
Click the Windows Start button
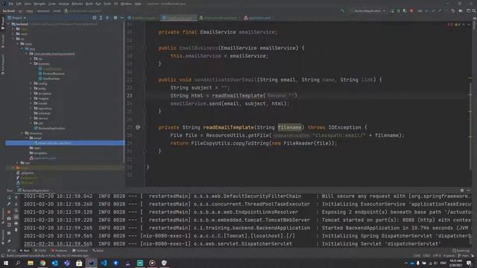click(6, 263)
